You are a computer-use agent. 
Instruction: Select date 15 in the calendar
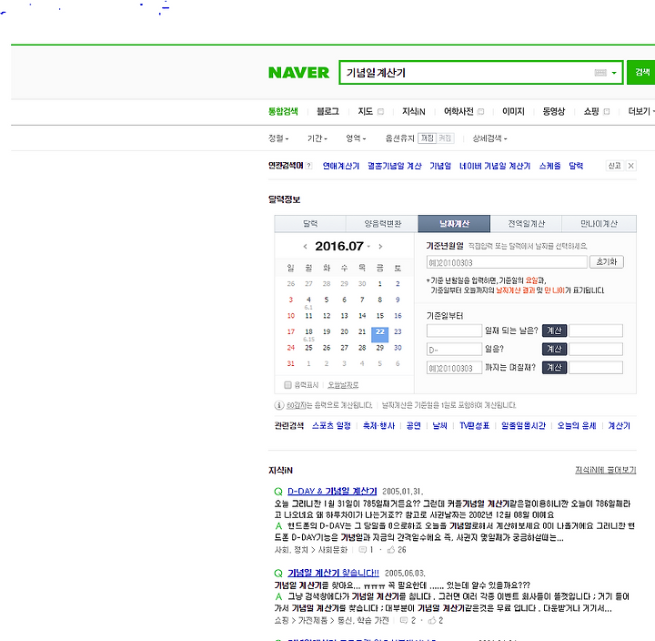pos(379,316)
